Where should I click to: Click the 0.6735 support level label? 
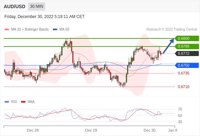183,73
